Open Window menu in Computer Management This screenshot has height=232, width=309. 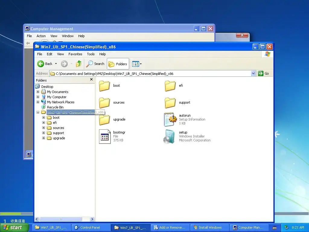click(68, 36)
